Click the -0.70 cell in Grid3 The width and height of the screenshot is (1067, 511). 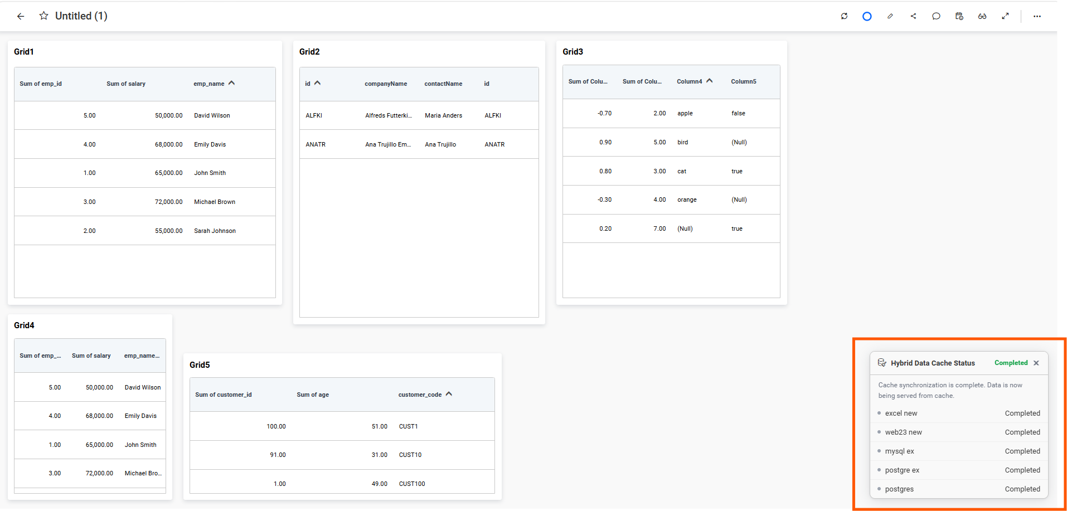point(604,113)
